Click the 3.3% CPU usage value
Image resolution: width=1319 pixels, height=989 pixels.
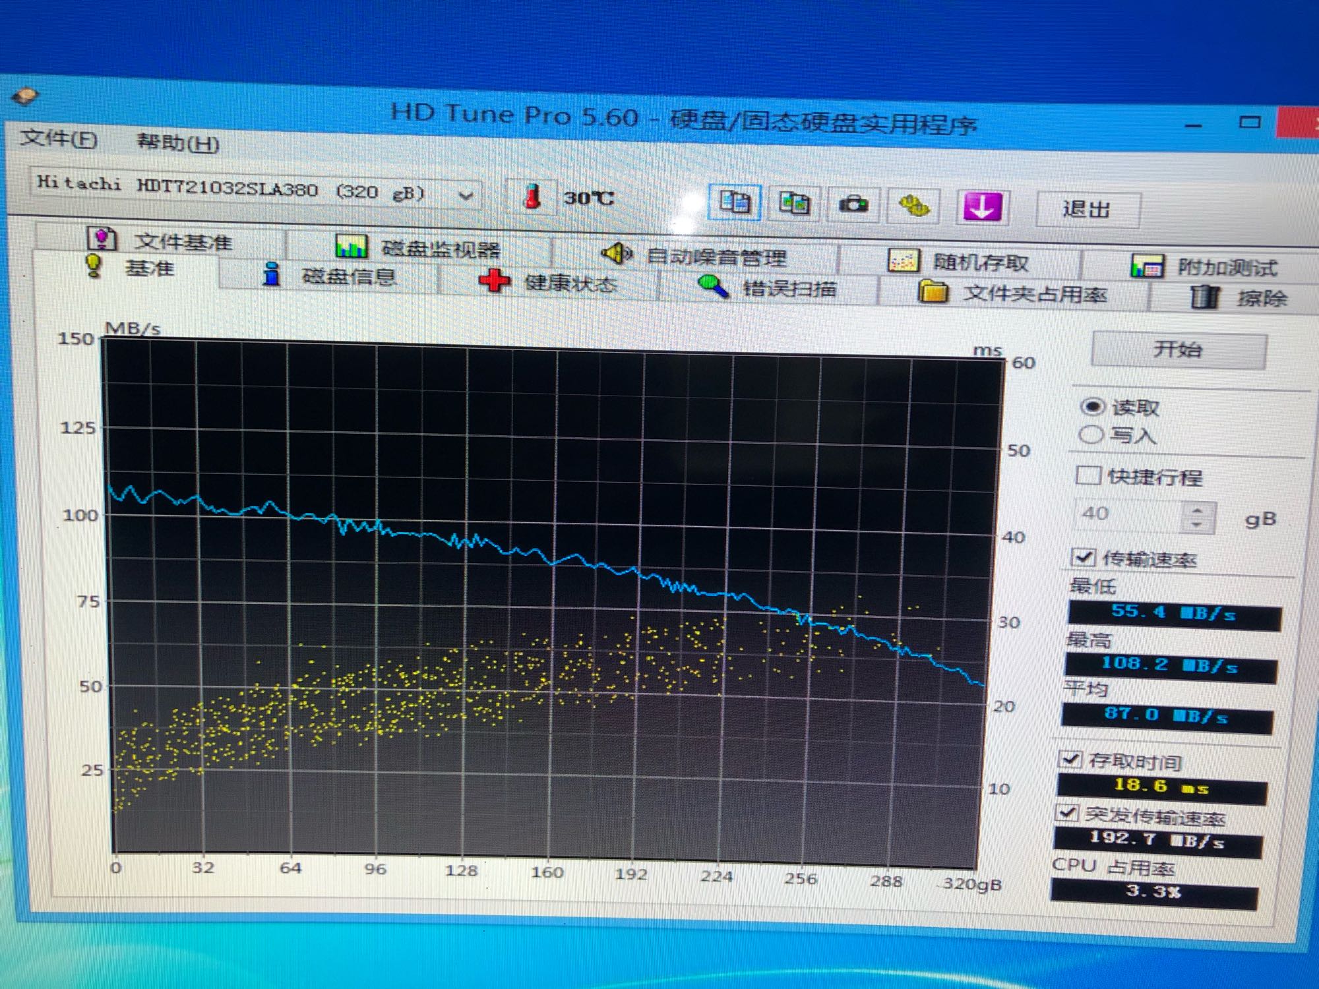tap(1154, 893)
